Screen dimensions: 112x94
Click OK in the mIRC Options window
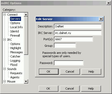tap(48, 89)
